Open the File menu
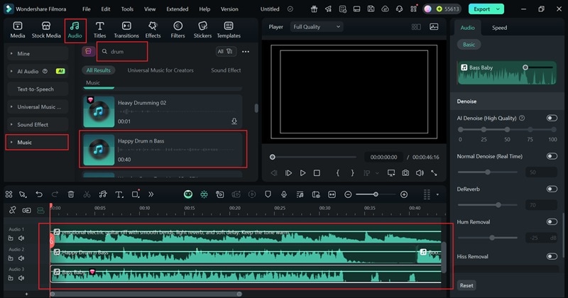Image resolution: width=568 pixels, height=298 pixels. point(86,9)
